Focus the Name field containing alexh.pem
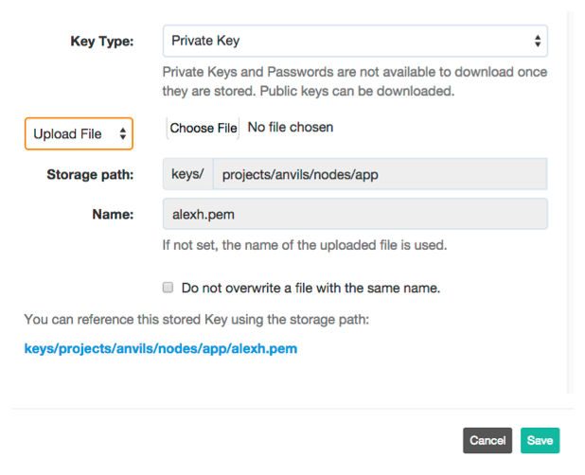Image resolution: width=585 pixels, height=475 pixels. pyautogui.click(x=355, y=214)
